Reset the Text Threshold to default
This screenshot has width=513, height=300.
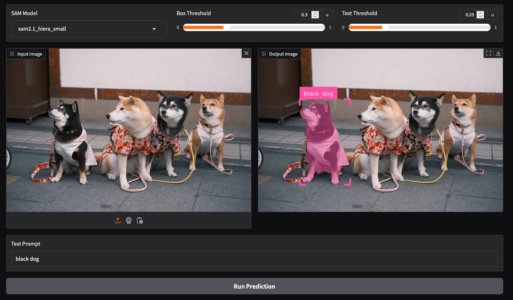point(493,15)
